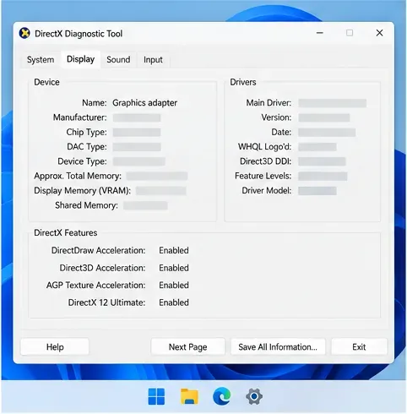Click Enabled value beside AGP Texture Acceleration
Screen dimensions: 407x414
tap(174, 286)
